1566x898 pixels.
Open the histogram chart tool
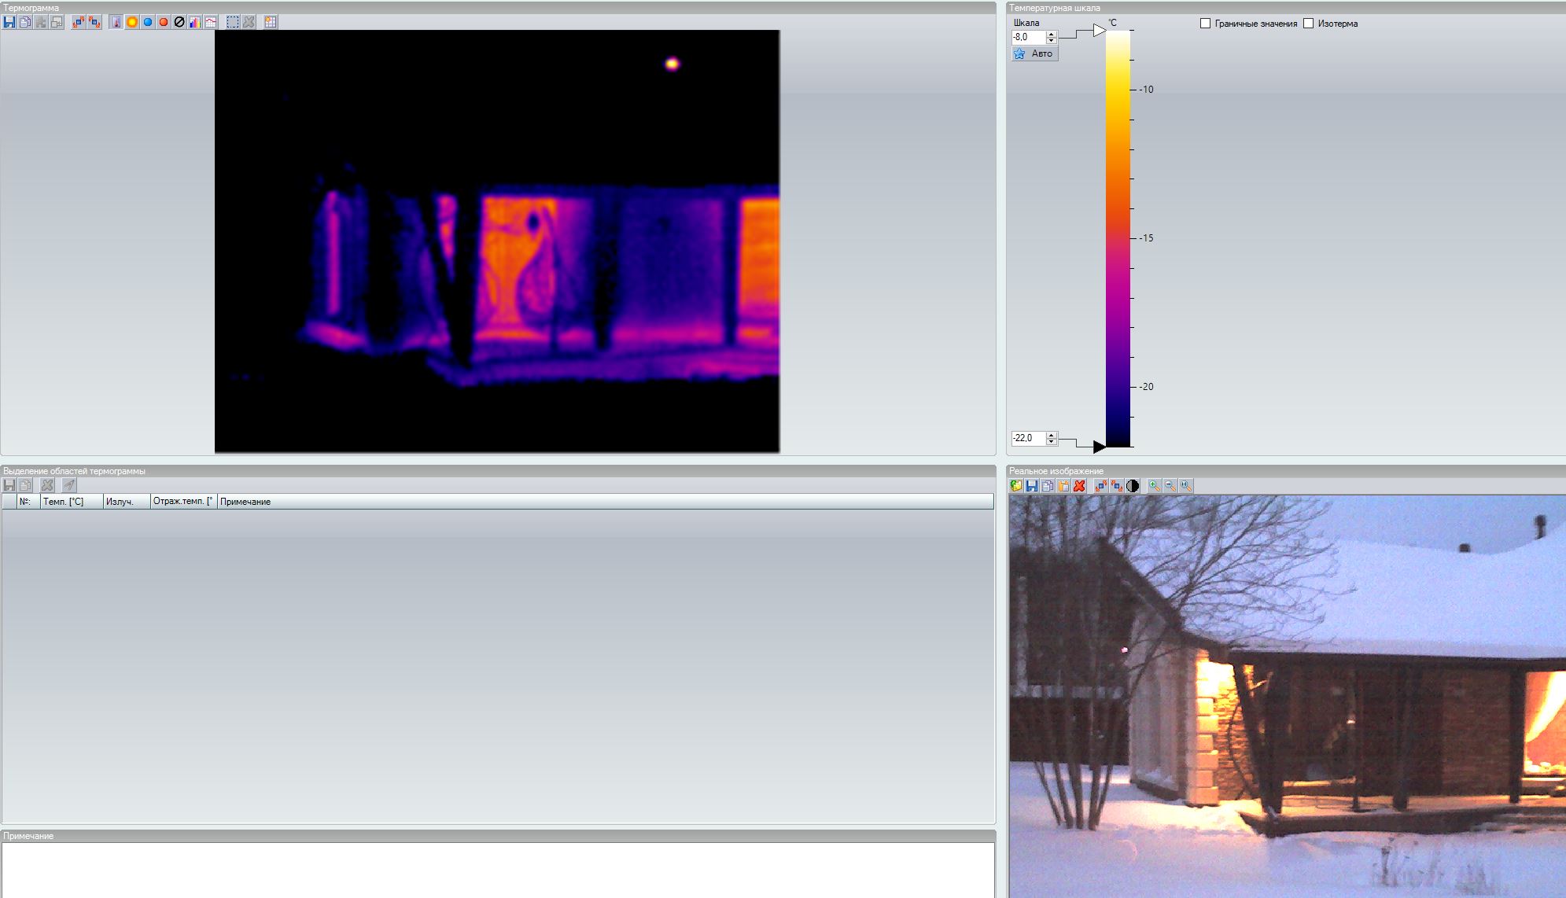(x=195, y=22)
